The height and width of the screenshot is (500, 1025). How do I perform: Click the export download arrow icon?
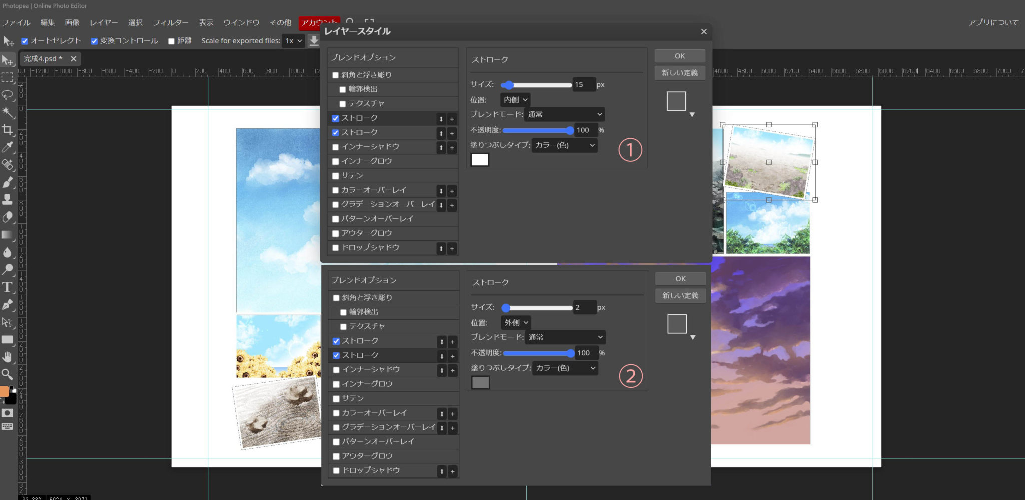pyautogui.click(x=314, y=40)
